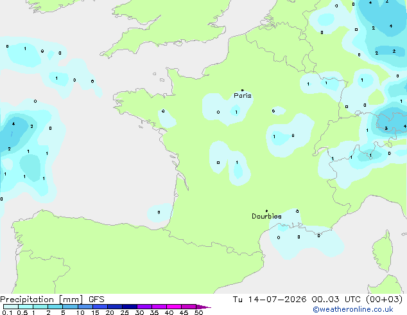Pick the legend color between 20 and 25

coord(114,307)
